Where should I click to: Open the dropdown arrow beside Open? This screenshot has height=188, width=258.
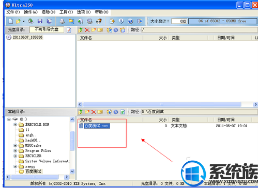click(24, 21)
